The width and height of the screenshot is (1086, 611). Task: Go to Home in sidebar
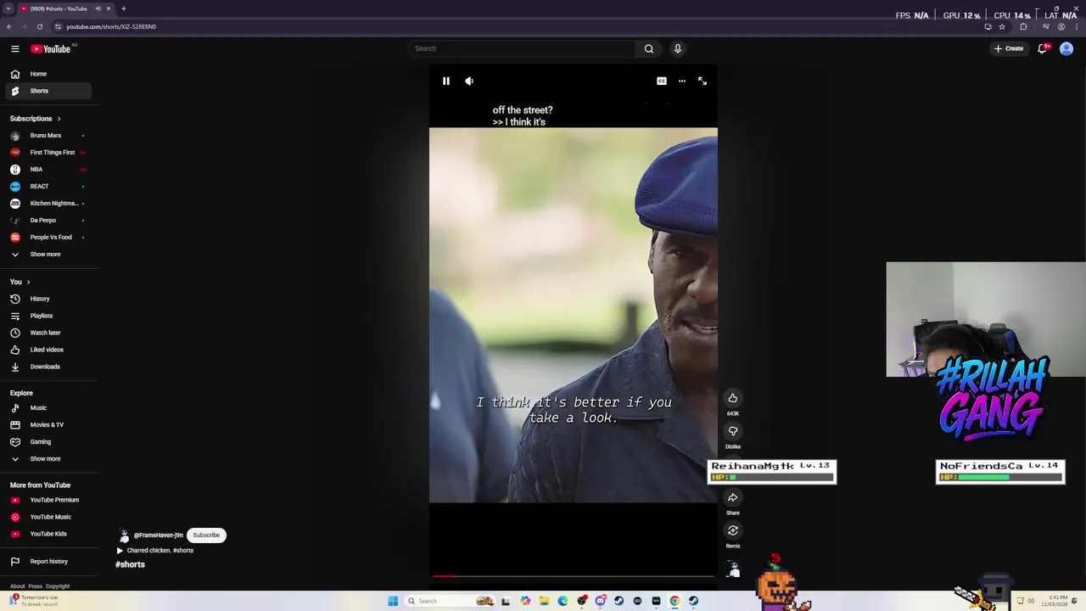tap(49, 74)
